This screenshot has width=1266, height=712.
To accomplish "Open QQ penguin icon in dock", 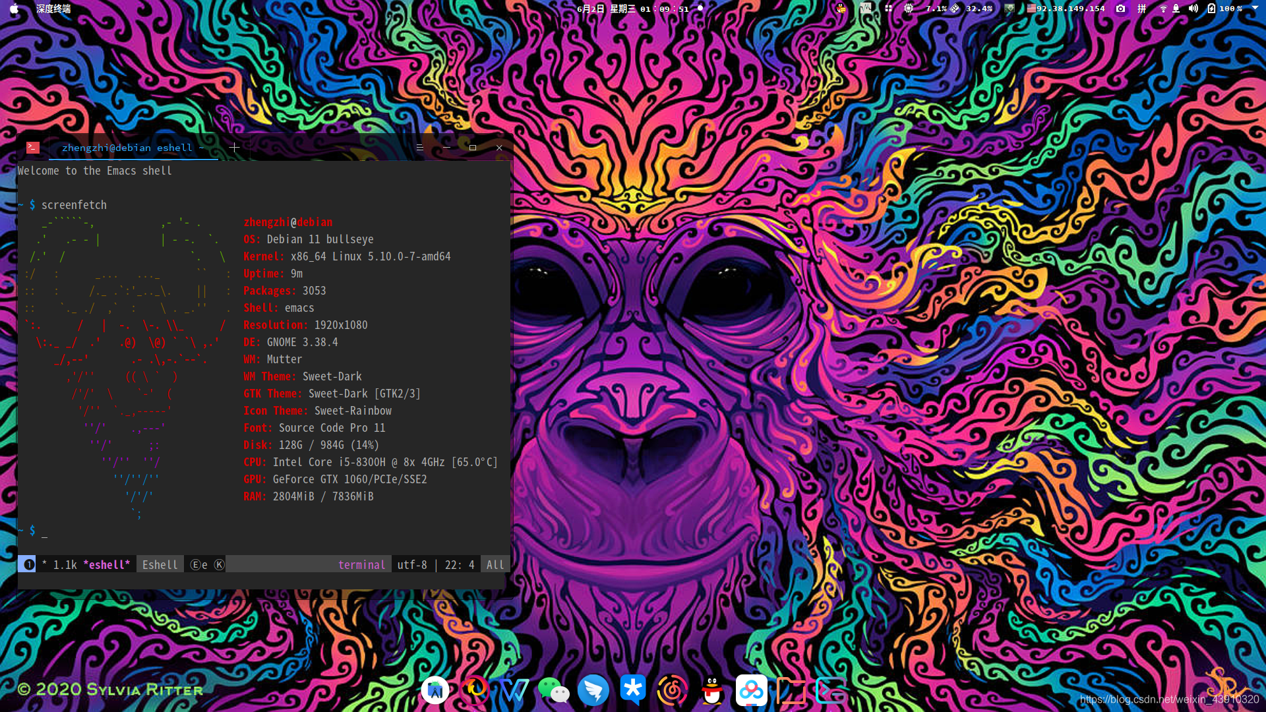I will (711, 690).
